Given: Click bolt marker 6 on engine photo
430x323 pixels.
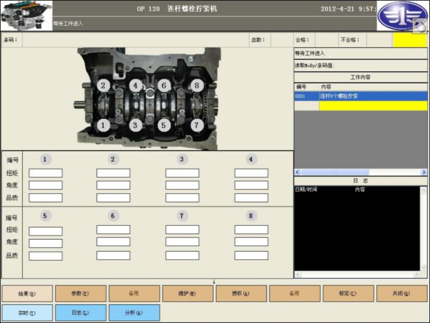Looking at the screenshot, I should [x=164, y=86].
